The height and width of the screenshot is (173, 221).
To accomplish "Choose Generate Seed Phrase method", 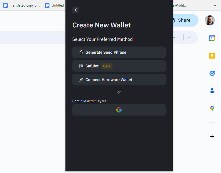I will [x=119, y=52].
